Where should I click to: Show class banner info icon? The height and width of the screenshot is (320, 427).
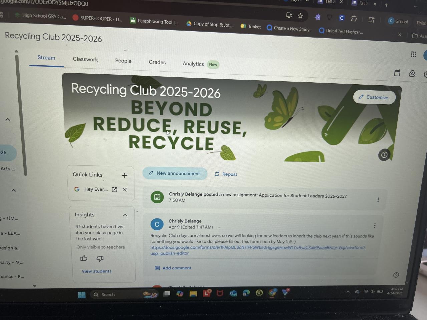[384, 155]
